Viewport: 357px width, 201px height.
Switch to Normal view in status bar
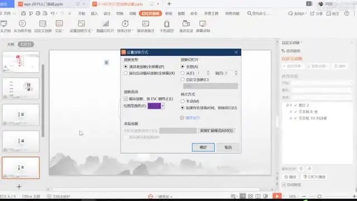point(243,196)
